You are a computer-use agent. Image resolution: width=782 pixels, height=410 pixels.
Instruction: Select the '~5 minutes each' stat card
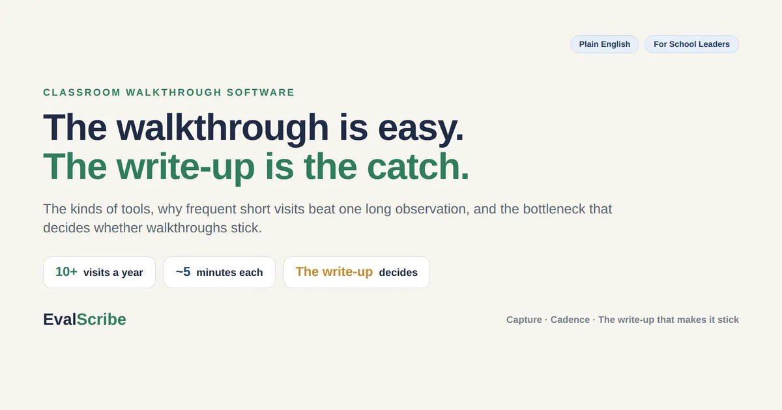point(220,272)
